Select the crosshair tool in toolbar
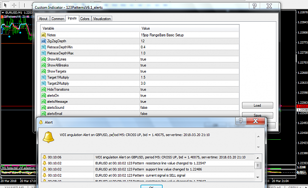 [x=14, y=5]
